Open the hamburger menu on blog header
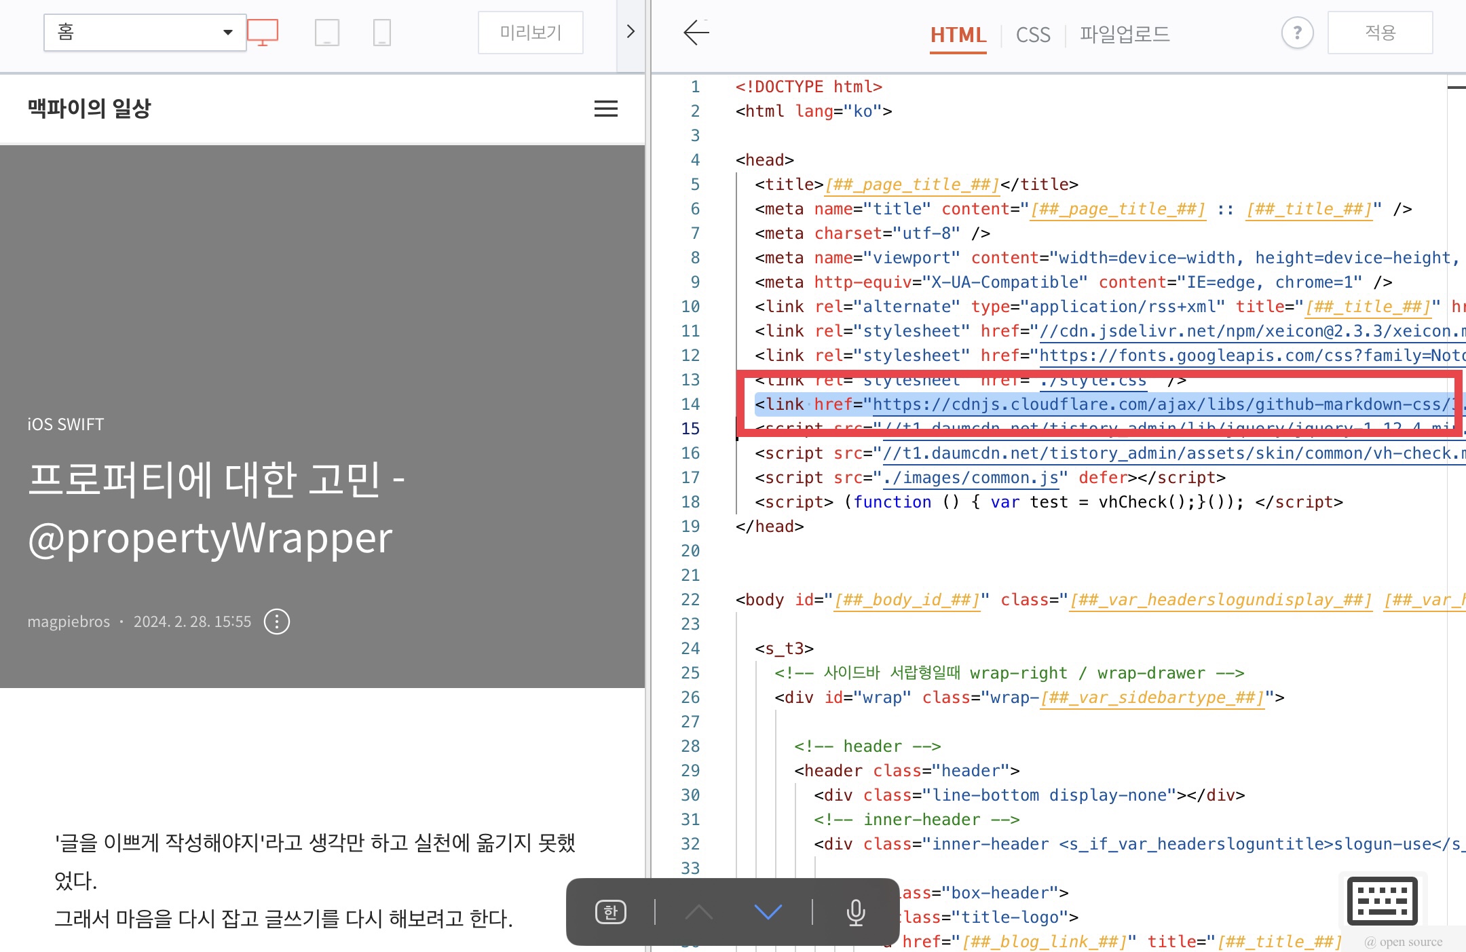1466x952 pixels. click(x=605, y=109)
